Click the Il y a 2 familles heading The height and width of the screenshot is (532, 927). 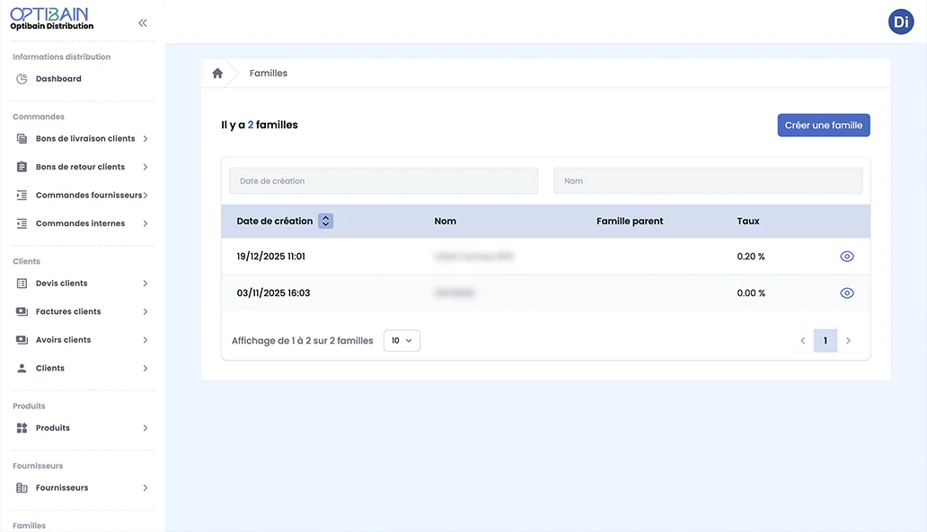[x=260, y=126]
